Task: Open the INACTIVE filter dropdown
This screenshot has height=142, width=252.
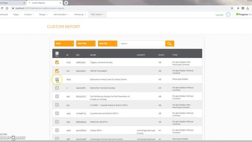Action: point(107,43)
